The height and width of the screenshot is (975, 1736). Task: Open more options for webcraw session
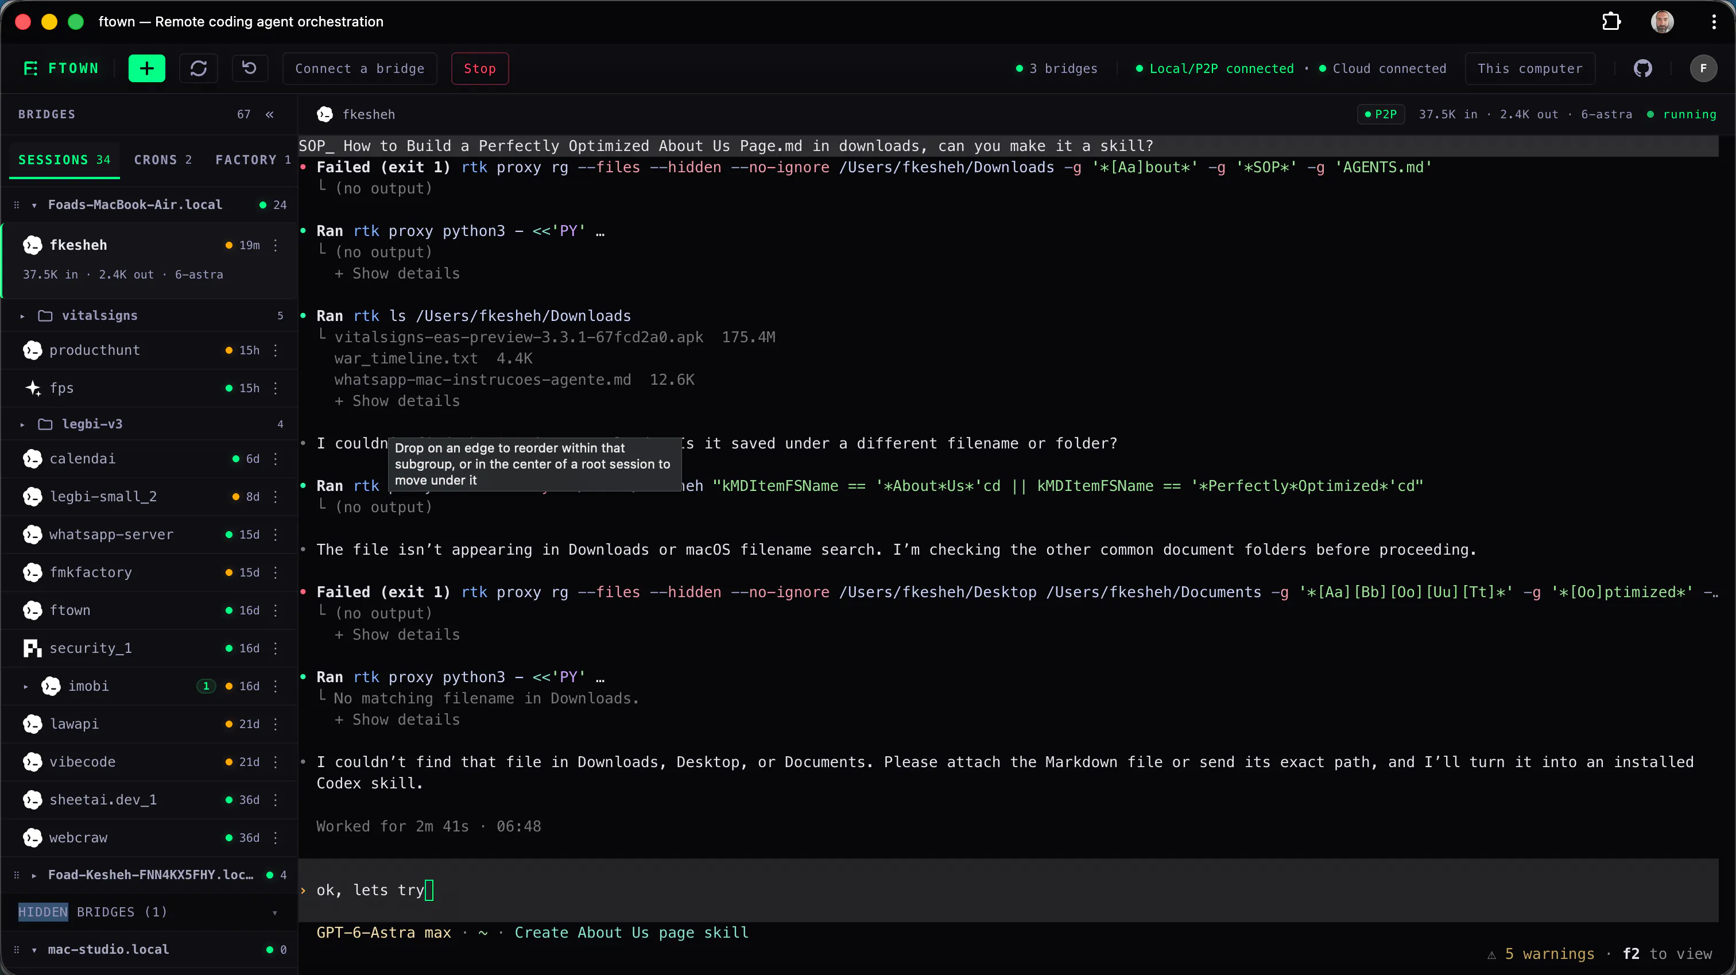point(276,837)
